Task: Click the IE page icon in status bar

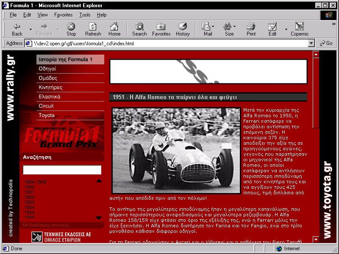Action: coord(6,248)
